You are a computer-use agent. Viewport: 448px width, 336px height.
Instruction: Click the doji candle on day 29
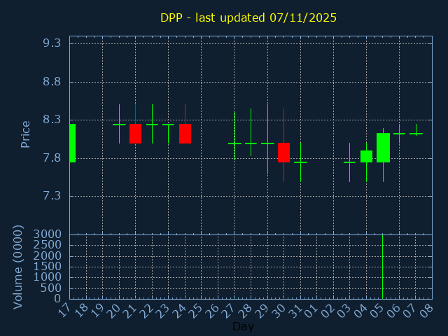click(267, 143)
